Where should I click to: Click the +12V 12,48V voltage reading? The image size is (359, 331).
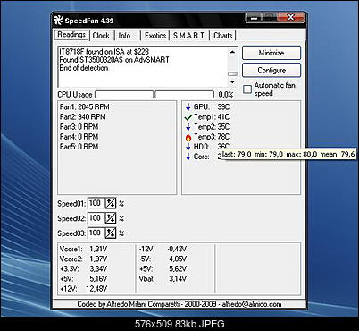(83, 289)
